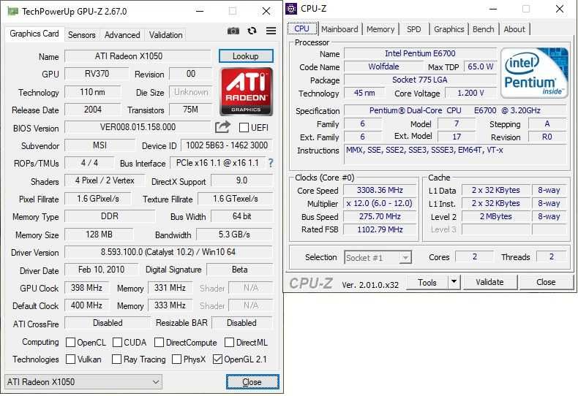Click the Package value Socket 775 LGA
The image size is (578, 396).
tap(420, 80)
